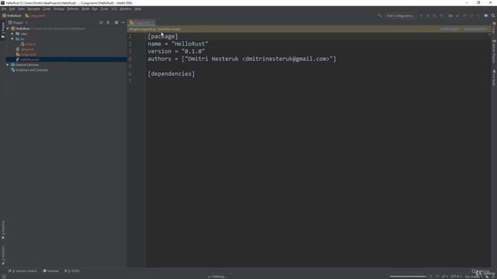This screenshot has height=279, width=497.
Task: Collapse the HelloRust root project node
Action: (x=8, y=29)
